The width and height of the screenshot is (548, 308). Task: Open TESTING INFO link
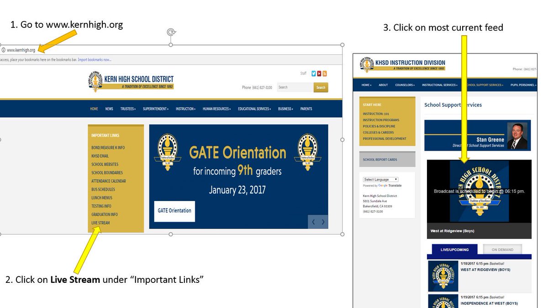click(x=101, y=206)
